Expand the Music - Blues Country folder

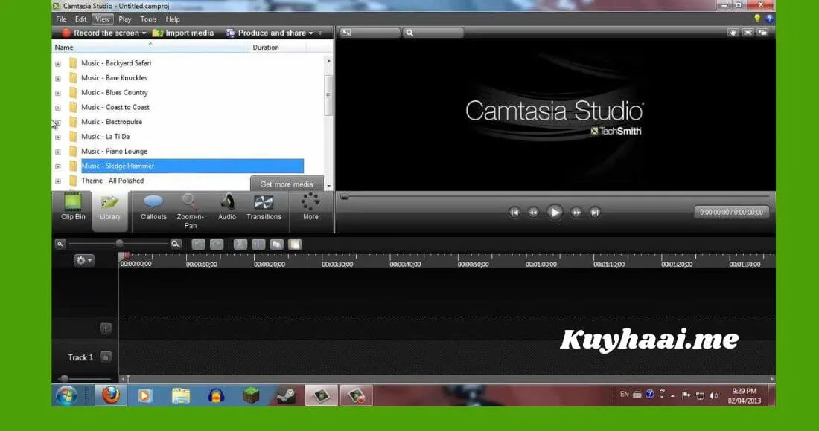58,93
